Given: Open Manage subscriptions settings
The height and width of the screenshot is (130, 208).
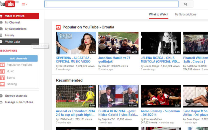Looking at the screenshot, I should (x=19, y=102).
